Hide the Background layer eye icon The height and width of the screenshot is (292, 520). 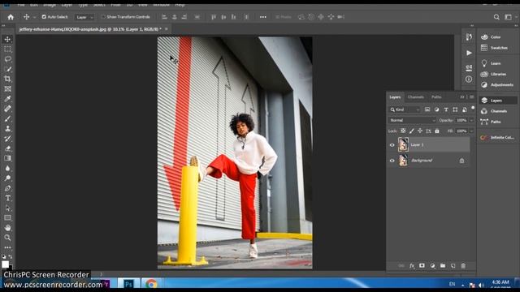click(x=392, y=161)
